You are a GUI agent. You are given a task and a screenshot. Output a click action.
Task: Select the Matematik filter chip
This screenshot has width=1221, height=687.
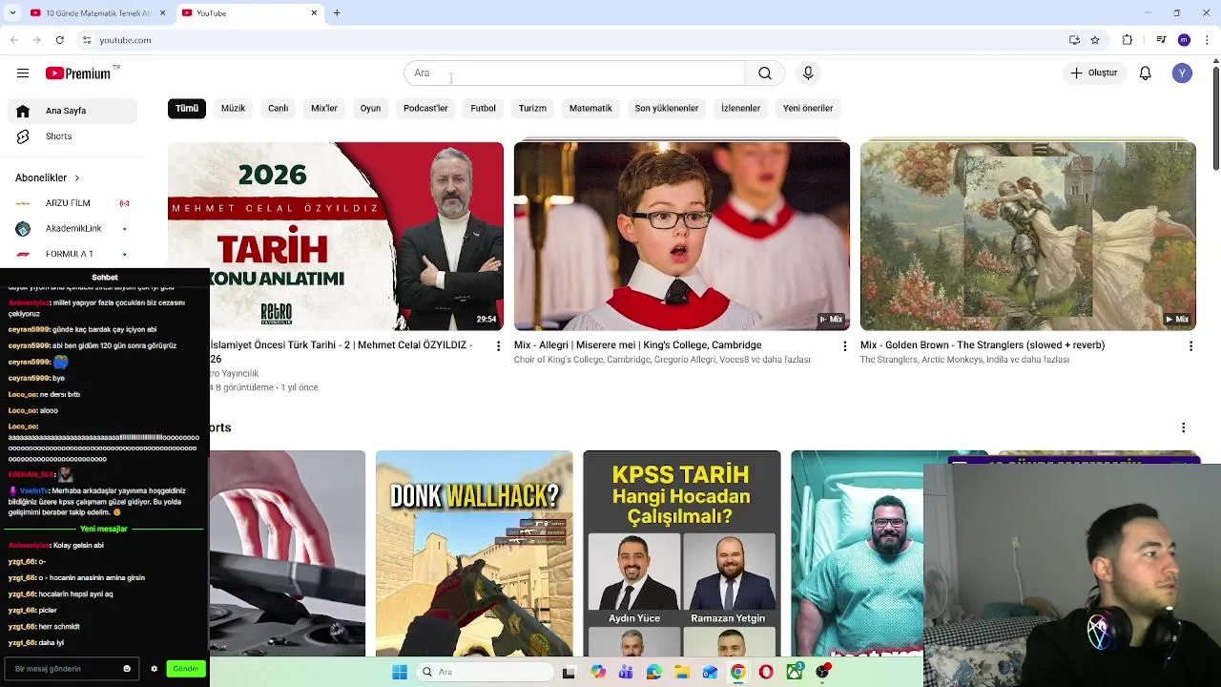(590, 109)
